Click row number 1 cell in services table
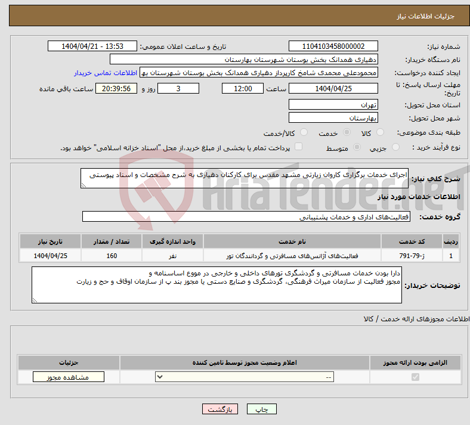 coord(451,256)
